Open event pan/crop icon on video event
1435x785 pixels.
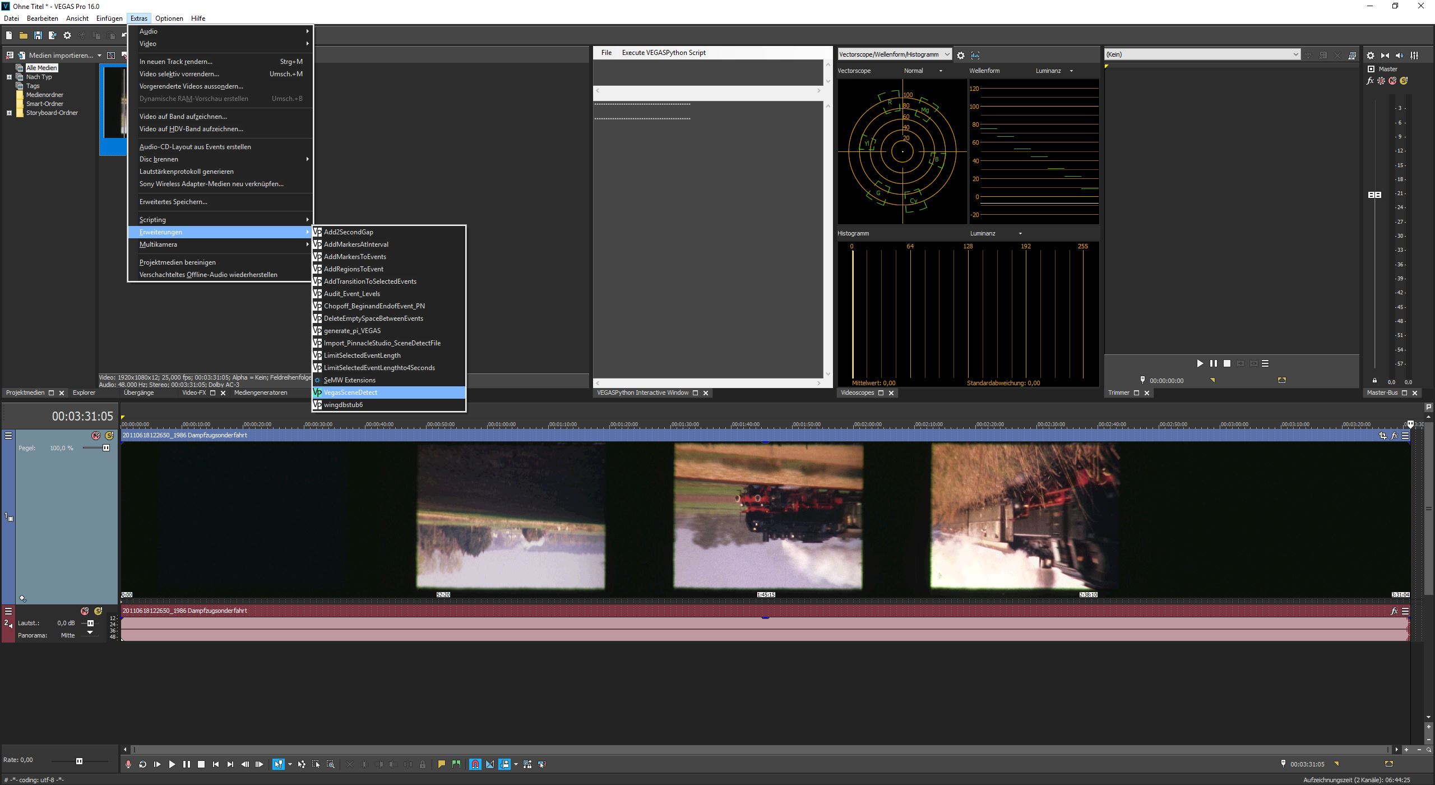[1382, 436]
